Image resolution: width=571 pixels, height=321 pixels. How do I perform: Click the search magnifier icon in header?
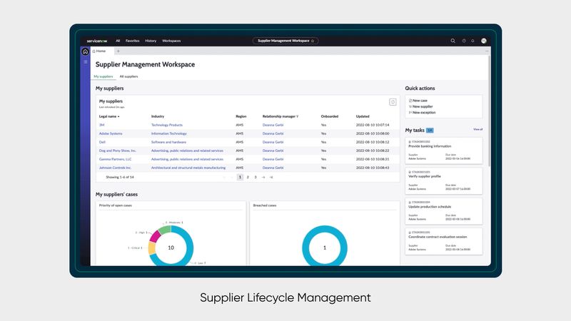(453, 41)
